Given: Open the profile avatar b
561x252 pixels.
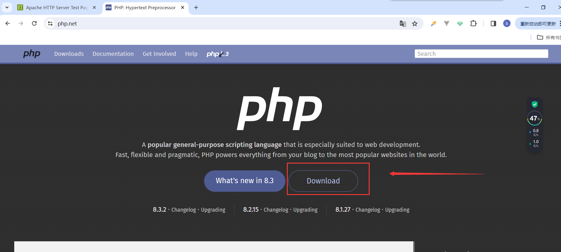Looking at the screenshot, I should pyautogui.click(x=507, y=23).
